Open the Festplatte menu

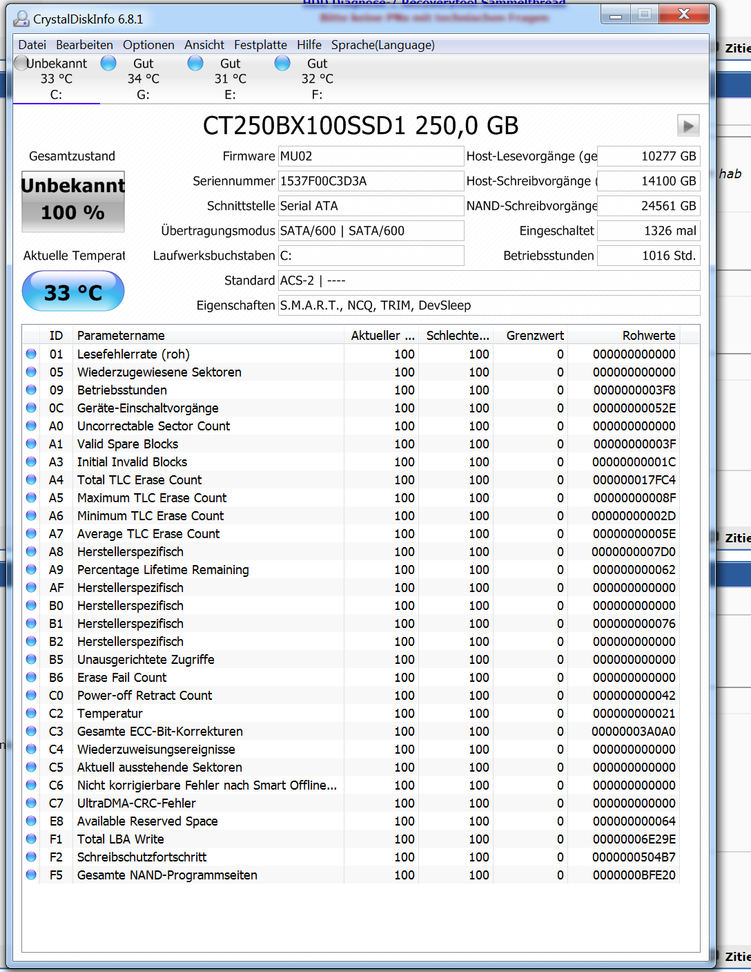pyautogui.click(x=260, y=45)
